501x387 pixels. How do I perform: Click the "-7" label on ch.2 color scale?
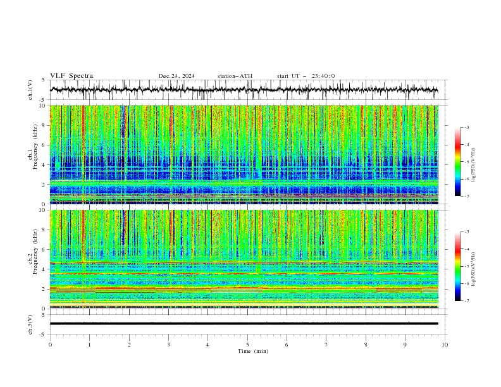click(466, 301)
